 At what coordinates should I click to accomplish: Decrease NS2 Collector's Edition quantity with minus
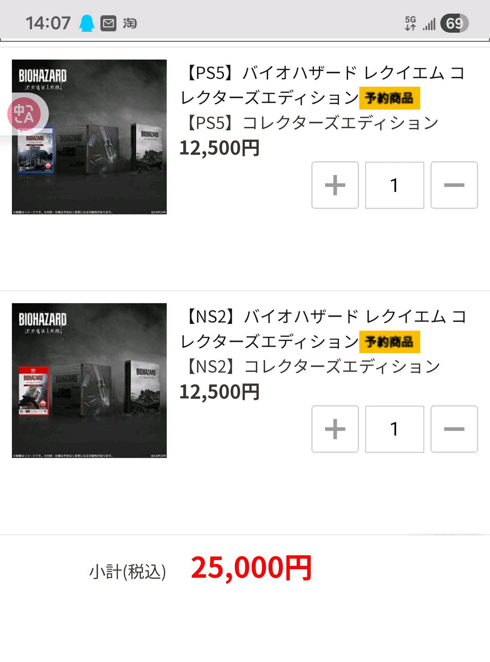(454, 429)
